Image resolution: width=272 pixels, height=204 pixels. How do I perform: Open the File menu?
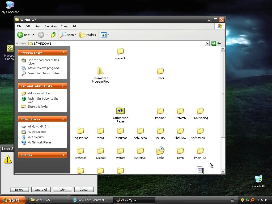(x=19, y=26)
